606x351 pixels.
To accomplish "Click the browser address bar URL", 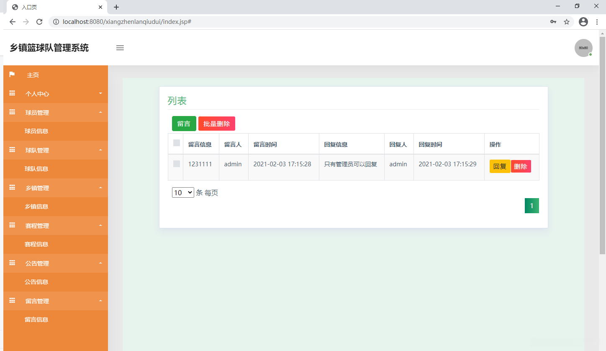I will (127, 22).
